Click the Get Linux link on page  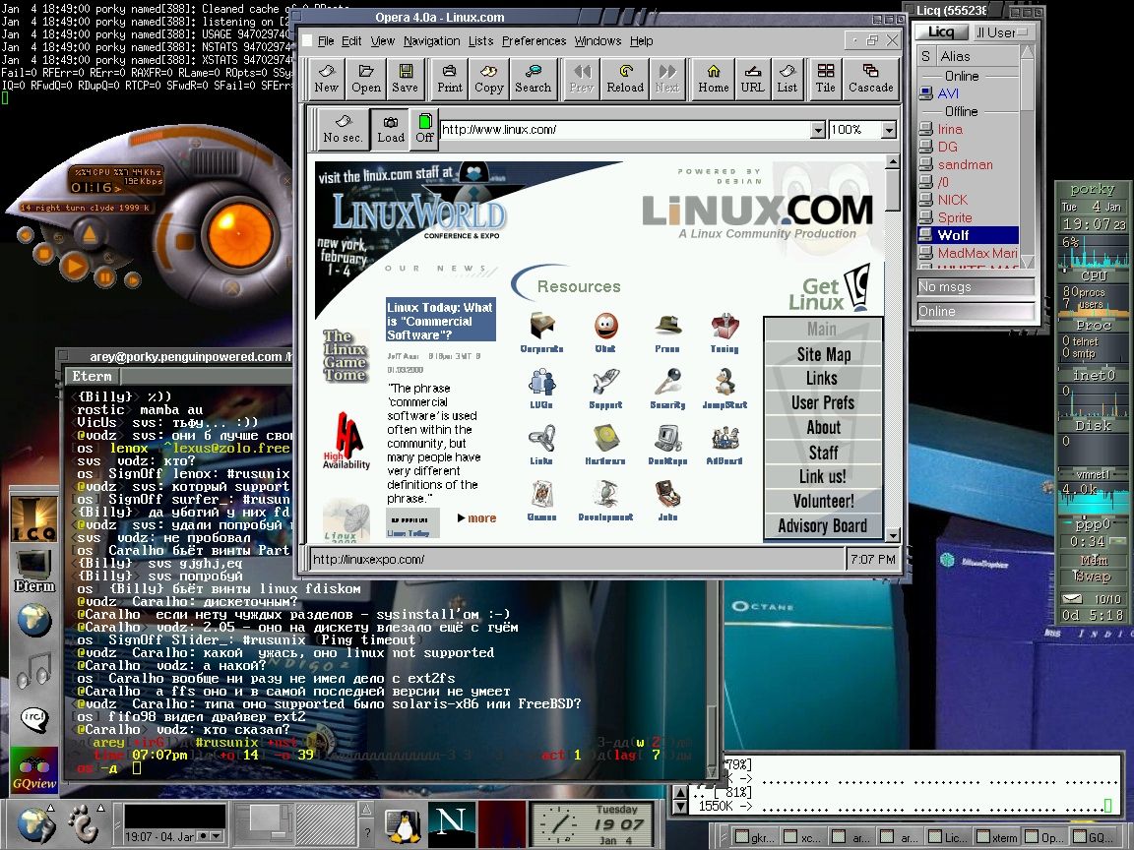click(x=829, y=289)
